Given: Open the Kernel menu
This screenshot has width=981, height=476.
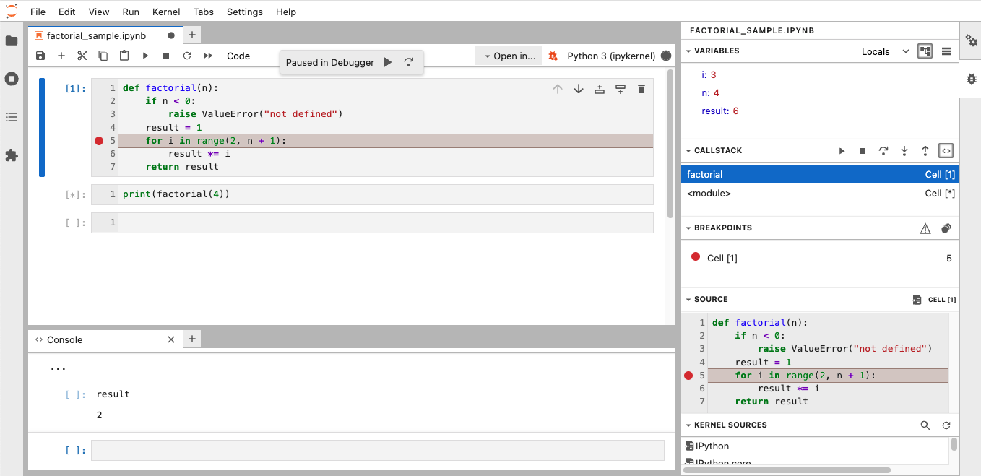Looking at the screenshot, I should (x=166, y=12).
